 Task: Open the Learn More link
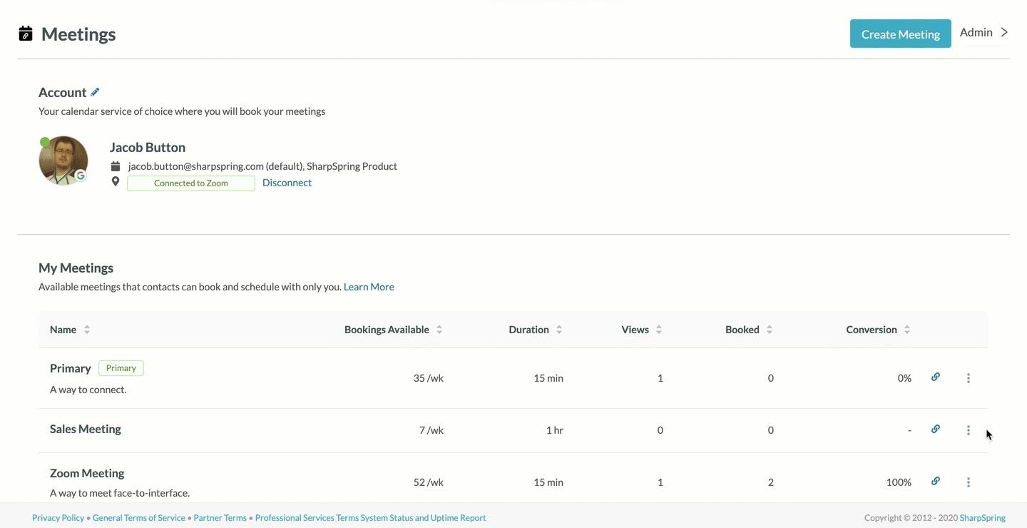pyautogui.click(x=369, y=287)
